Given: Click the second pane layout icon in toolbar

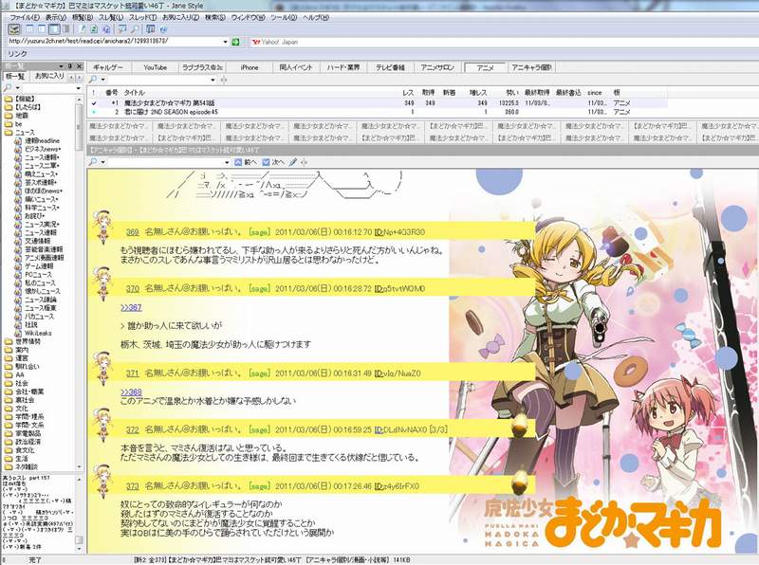Looking at the screenshot, I should tap(42, 29).
